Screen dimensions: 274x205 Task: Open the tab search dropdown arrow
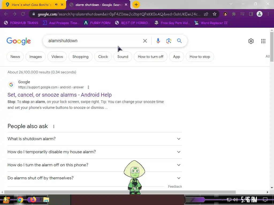coord(231,4)
